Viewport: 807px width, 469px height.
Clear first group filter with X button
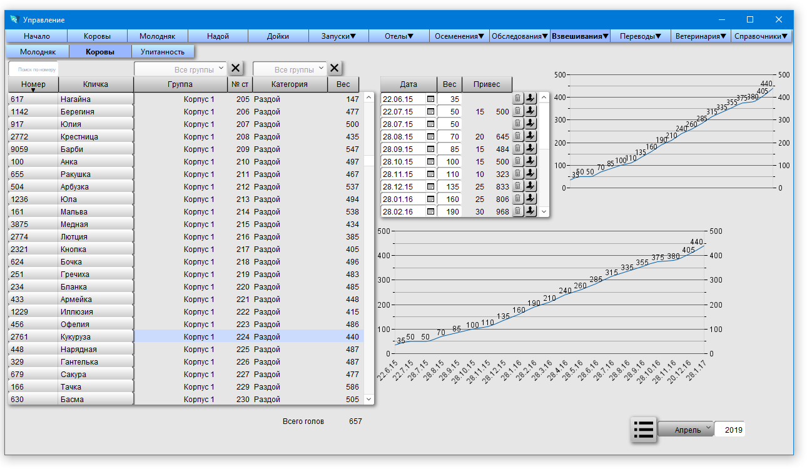(x=235, y=69)
